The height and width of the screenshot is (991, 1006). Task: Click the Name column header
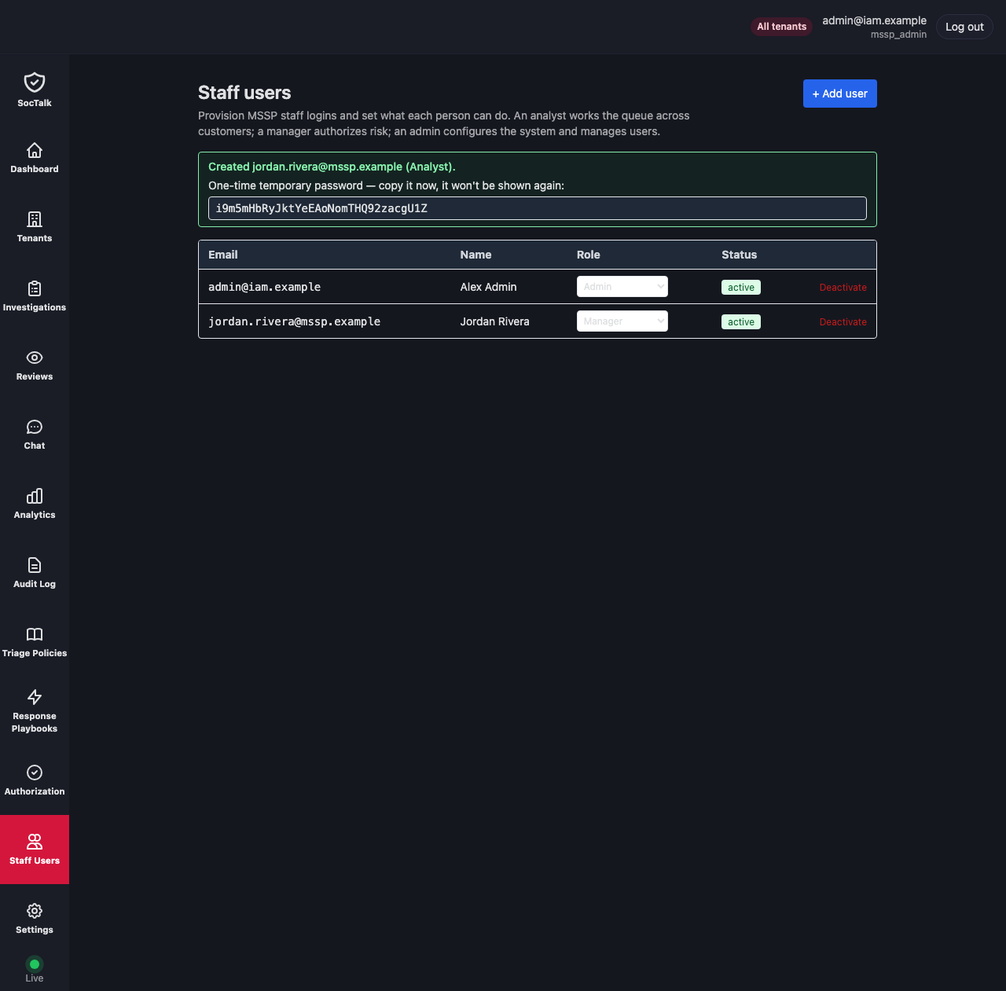coord(475,255)
